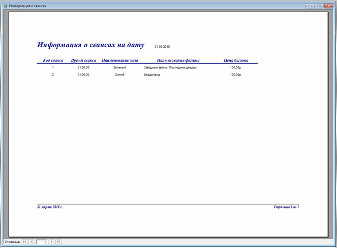Screen dimensions: 337x248
Task: Click the page number input field
Action: (42, 242)
